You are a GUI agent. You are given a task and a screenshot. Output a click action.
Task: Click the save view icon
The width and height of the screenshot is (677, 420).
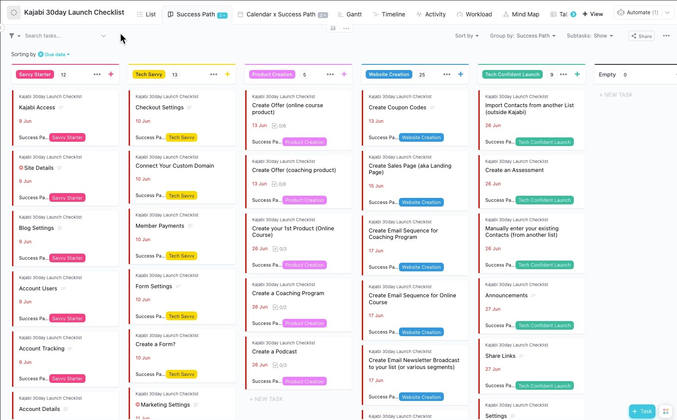(x=333, y=29)
